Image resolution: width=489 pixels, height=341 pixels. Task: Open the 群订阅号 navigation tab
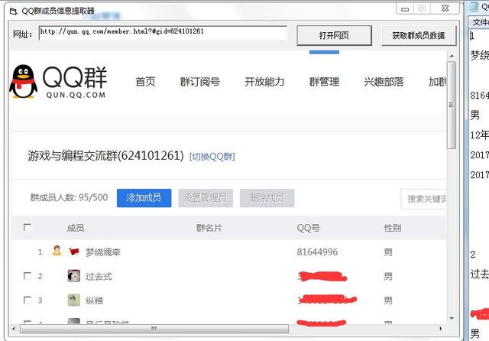point(200,82)
